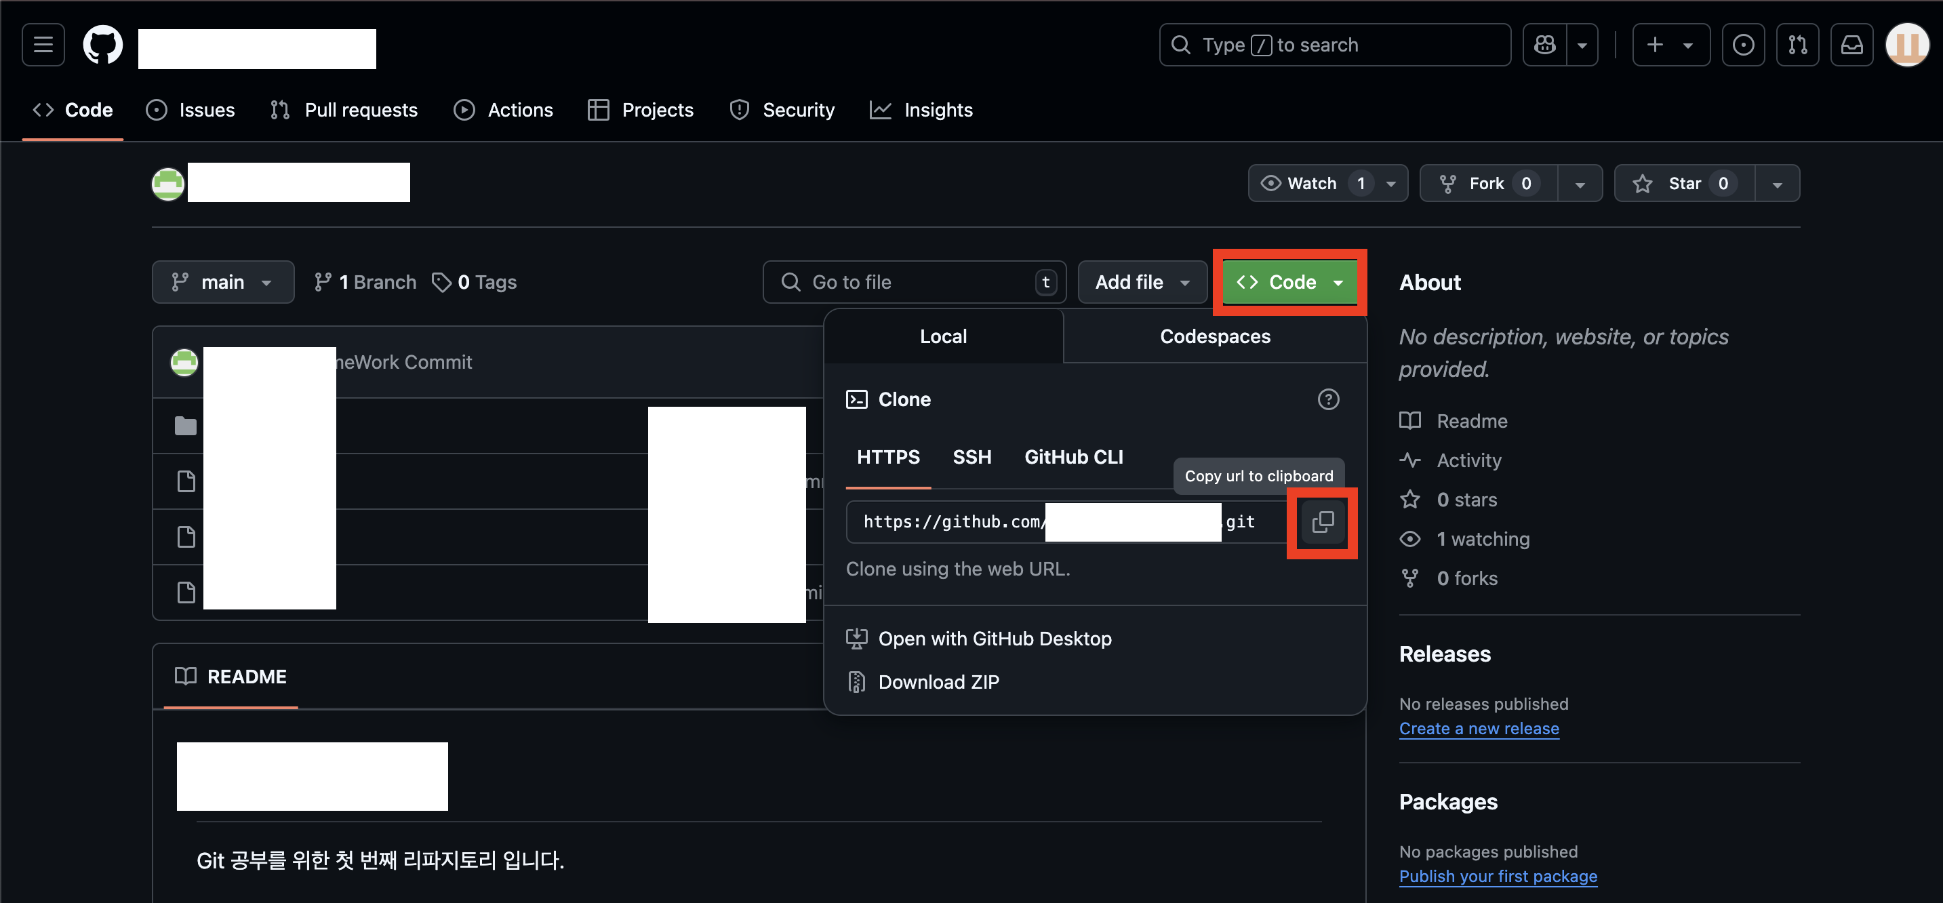
Task: Select the GitHub CLI clone option
Action: click(x=1073, y=457)
